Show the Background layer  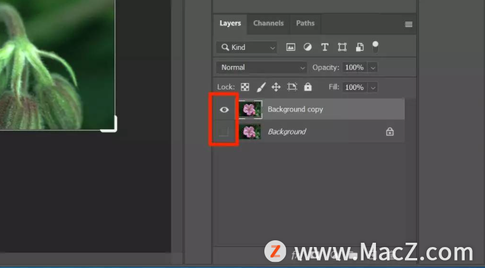click(x=224, y=132)
